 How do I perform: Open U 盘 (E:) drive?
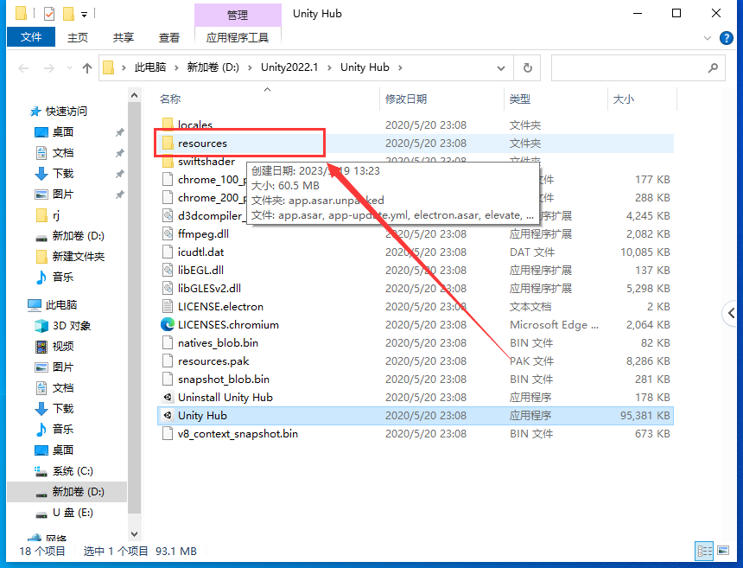73,513
